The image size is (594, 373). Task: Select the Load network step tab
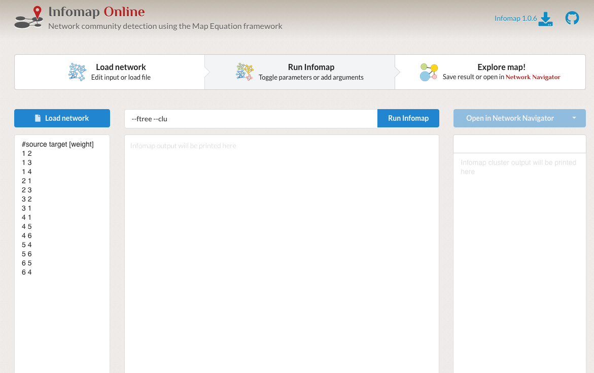[110, 72]
